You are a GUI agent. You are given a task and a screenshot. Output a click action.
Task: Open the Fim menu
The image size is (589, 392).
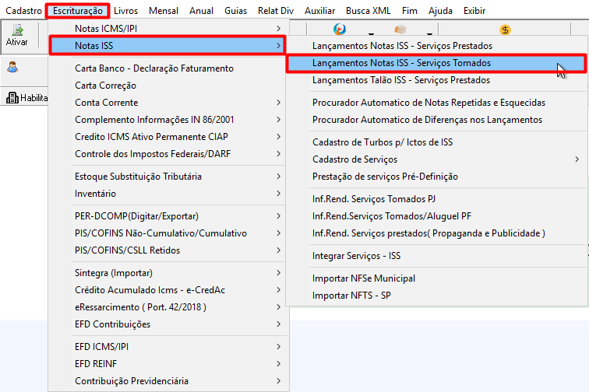[x=410, y=11]
